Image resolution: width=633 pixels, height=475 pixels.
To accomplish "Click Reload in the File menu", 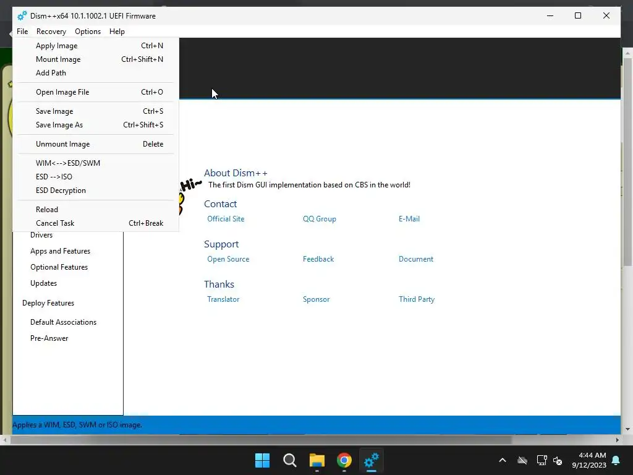I will pos(96,210).
